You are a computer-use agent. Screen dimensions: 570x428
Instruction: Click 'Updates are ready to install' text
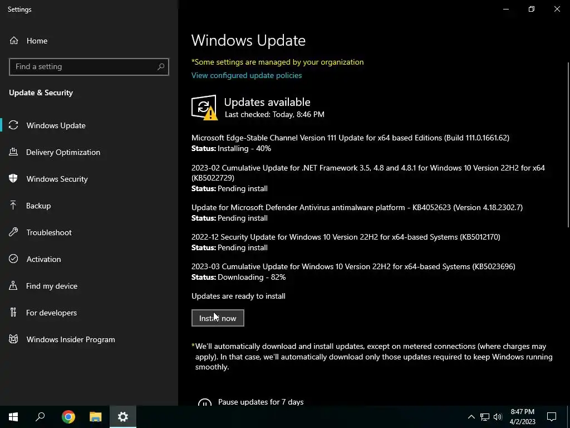click(x=238, y=296)
